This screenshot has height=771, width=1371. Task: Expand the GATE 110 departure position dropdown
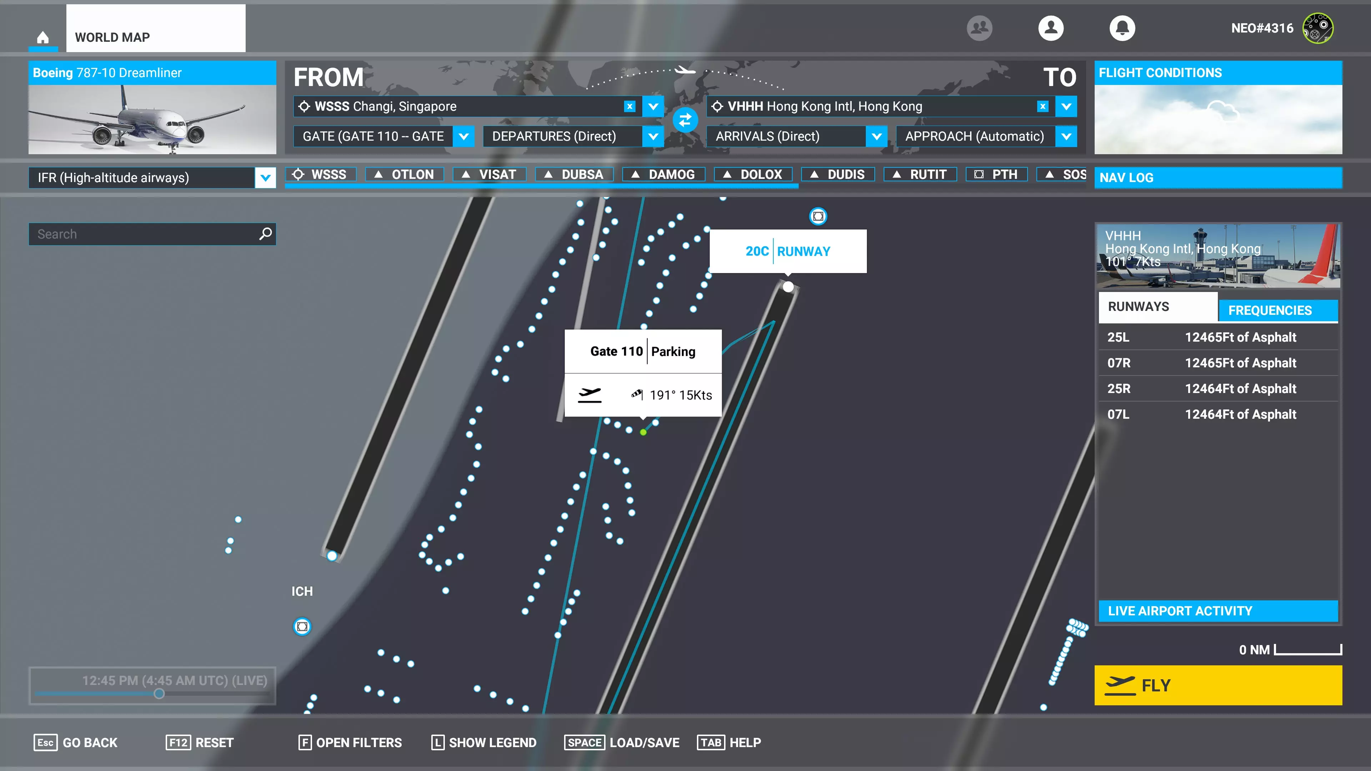click(x=463, y=136)
